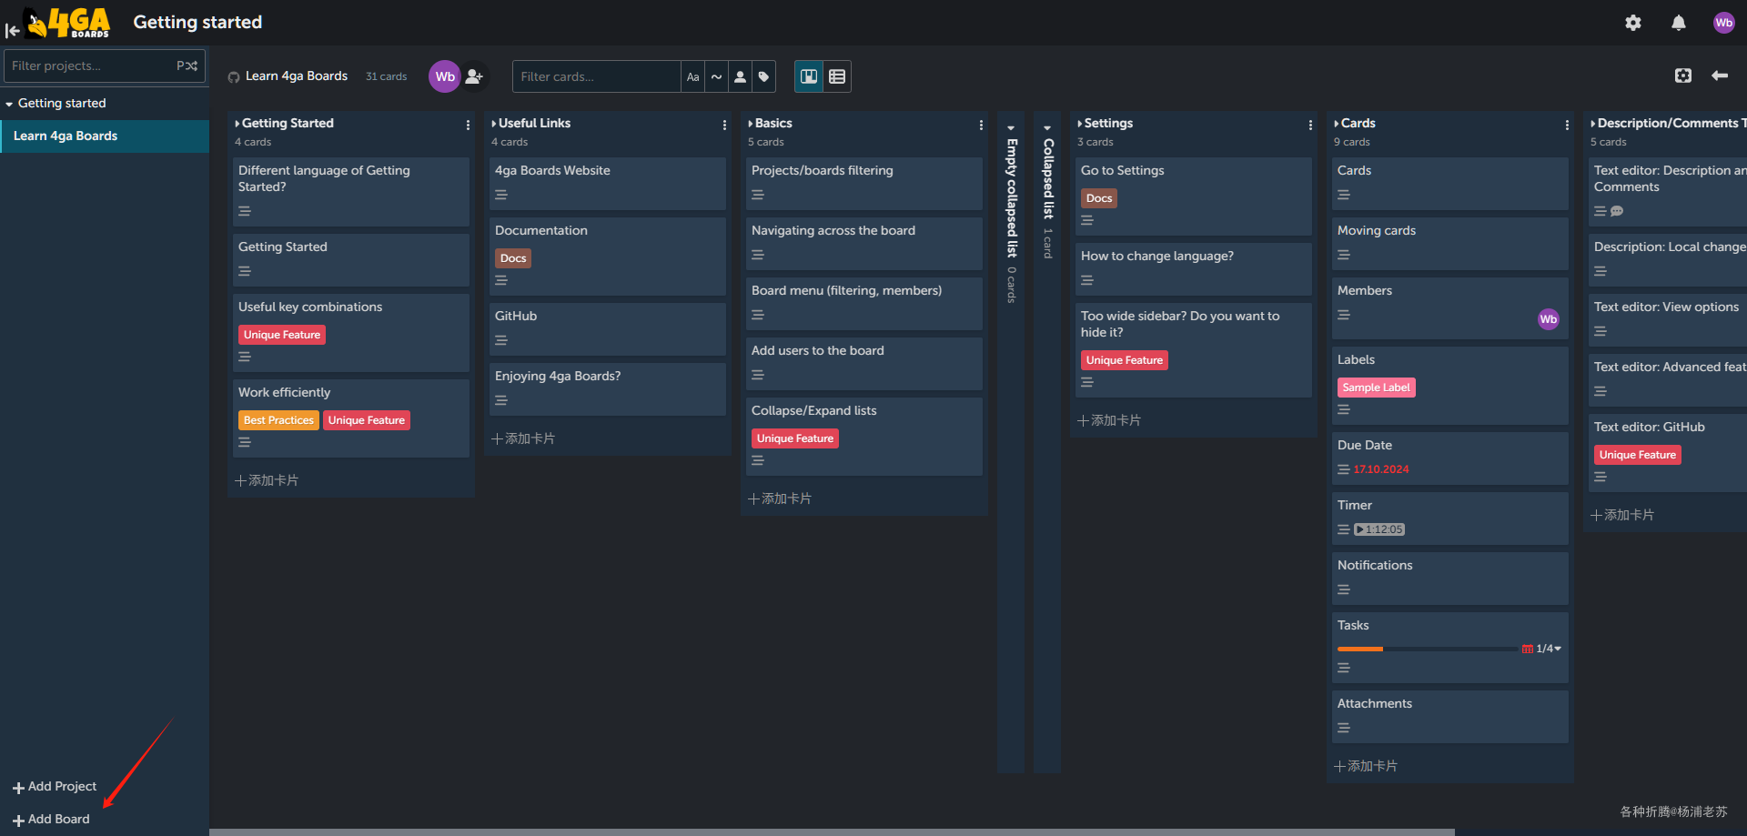Click the Tasks card progress bar

pyautogui.click(x=1429, y=649)
